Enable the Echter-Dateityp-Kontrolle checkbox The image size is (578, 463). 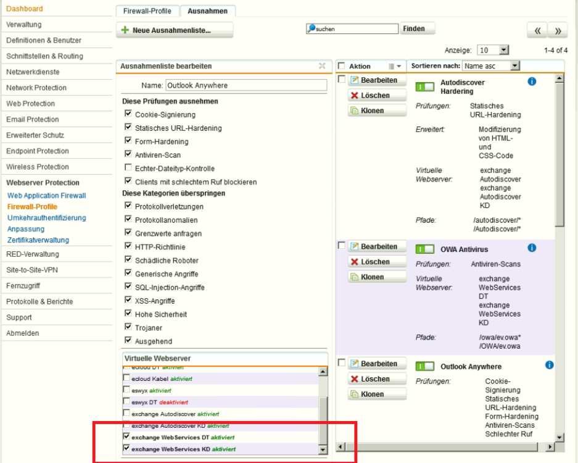[x=128, y=168]
